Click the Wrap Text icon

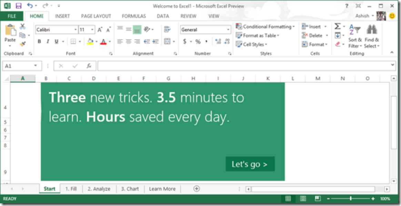pos(167,29)
